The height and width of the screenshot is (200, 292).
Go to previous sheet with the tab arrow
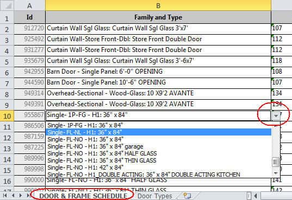point(13,196)
